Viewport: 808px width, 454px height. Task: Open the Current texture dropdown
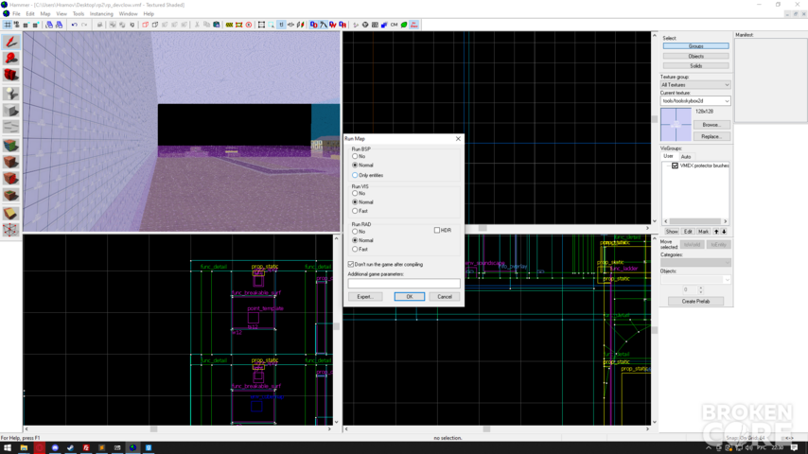click(x=695, y=101)
